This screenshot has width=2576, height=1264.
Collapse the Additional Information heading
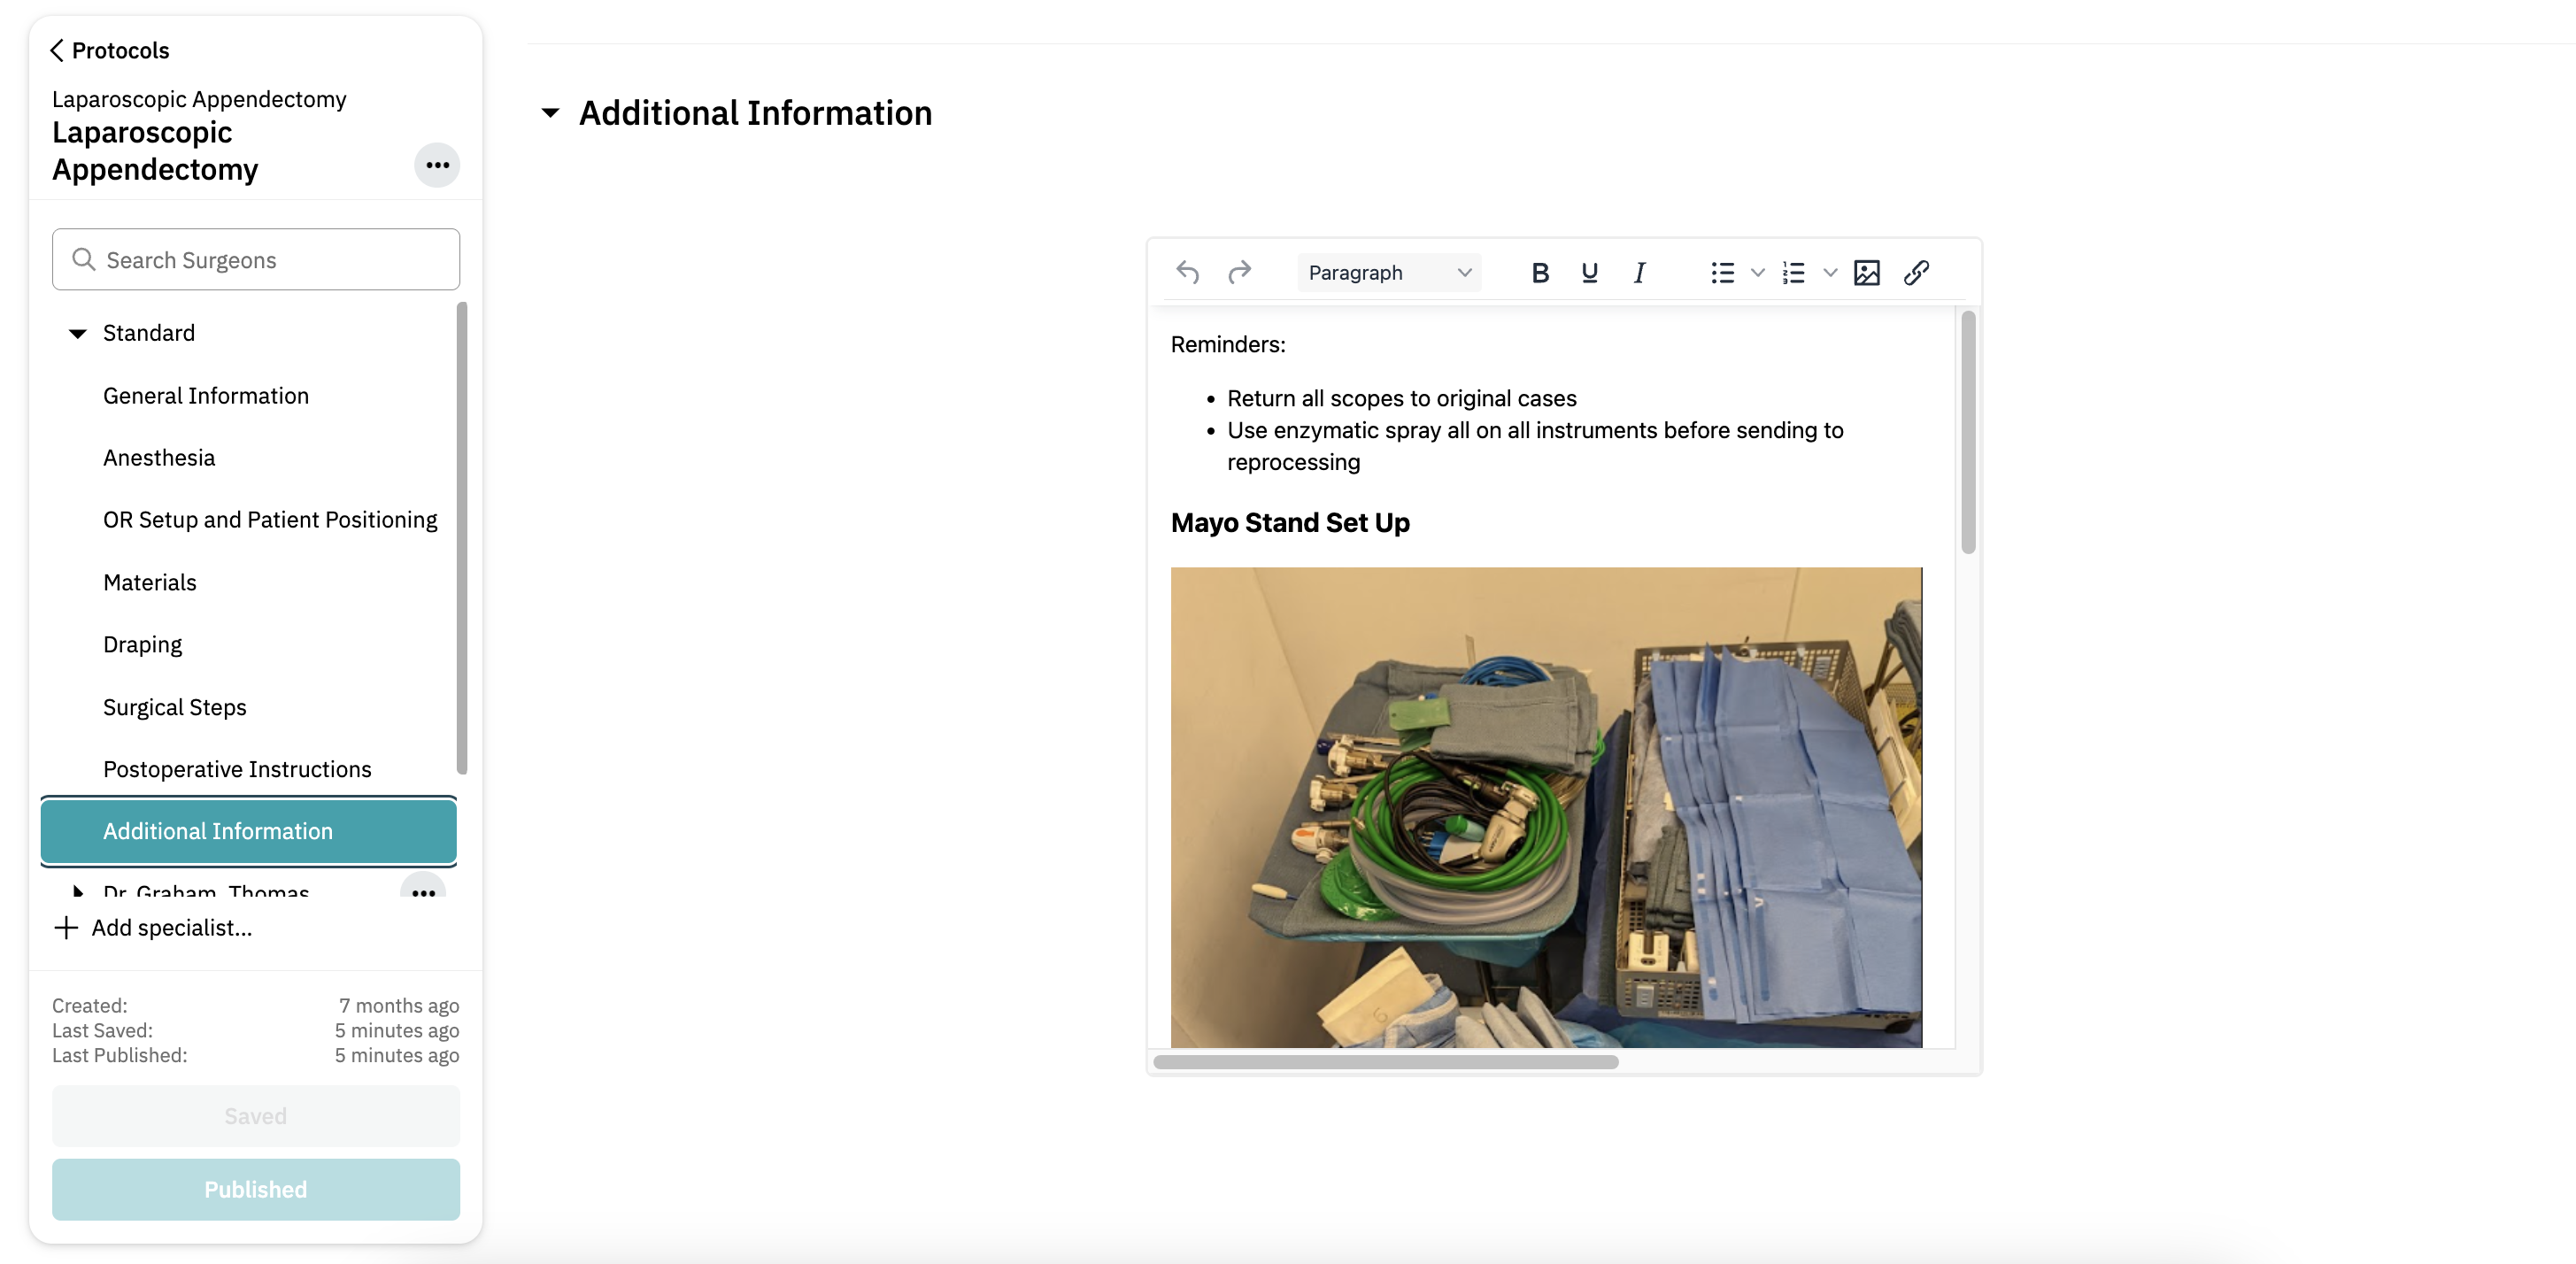click(550, 113)
